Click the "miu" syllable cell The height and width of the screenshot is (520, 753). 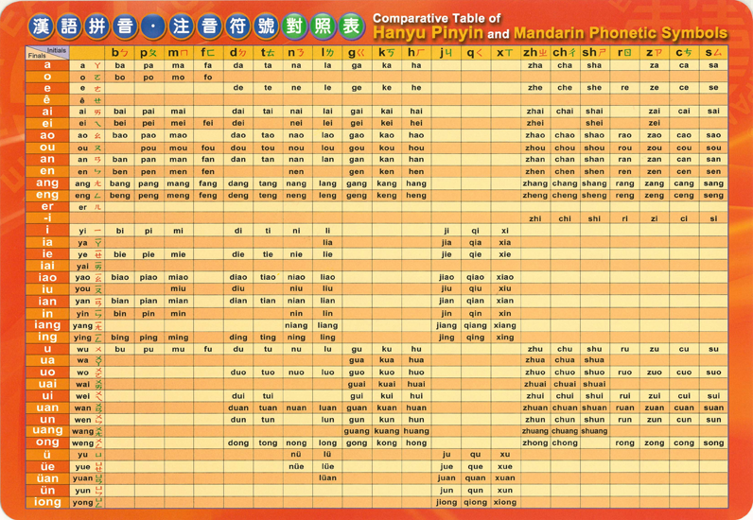point(178,288)
